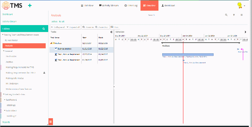Click the Finish column header
This screenshot has width=252, height=127.
[x=101, y=38]
